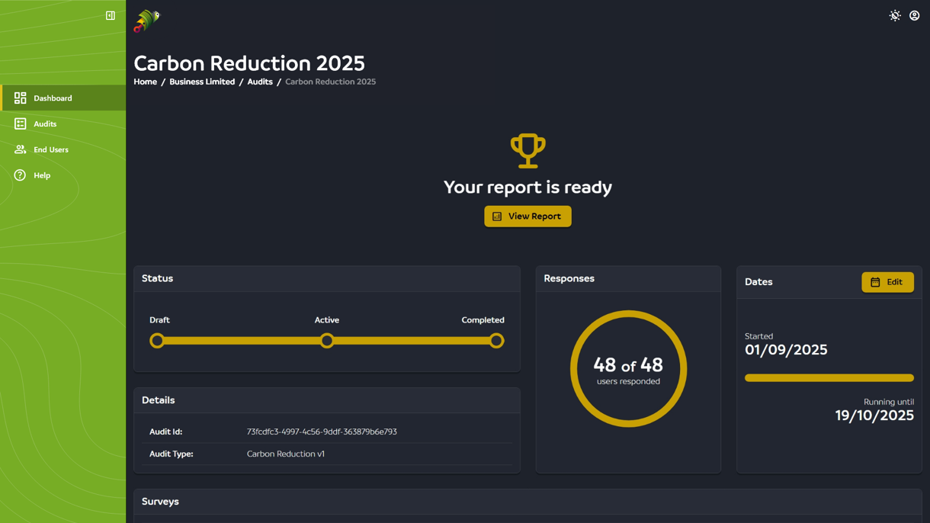Open the user account icon
Viewport: 930px width, 523px height.
[914, 15]
